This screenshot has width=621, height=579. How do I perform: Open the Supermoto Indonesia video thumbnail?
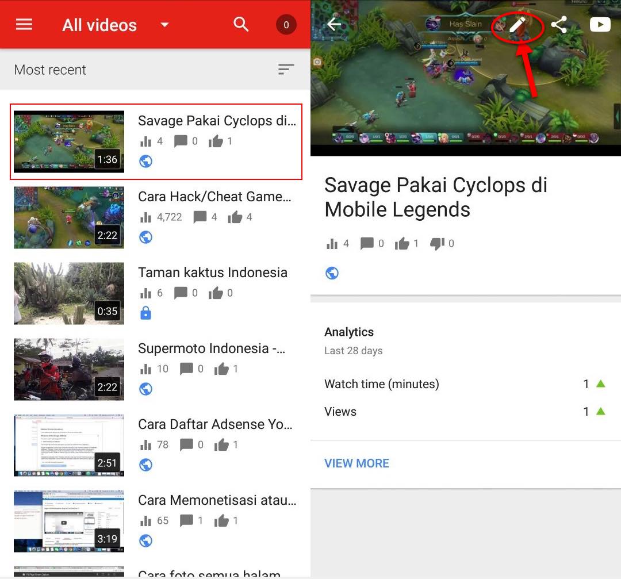pyautogui.click(x=69, y=369)
